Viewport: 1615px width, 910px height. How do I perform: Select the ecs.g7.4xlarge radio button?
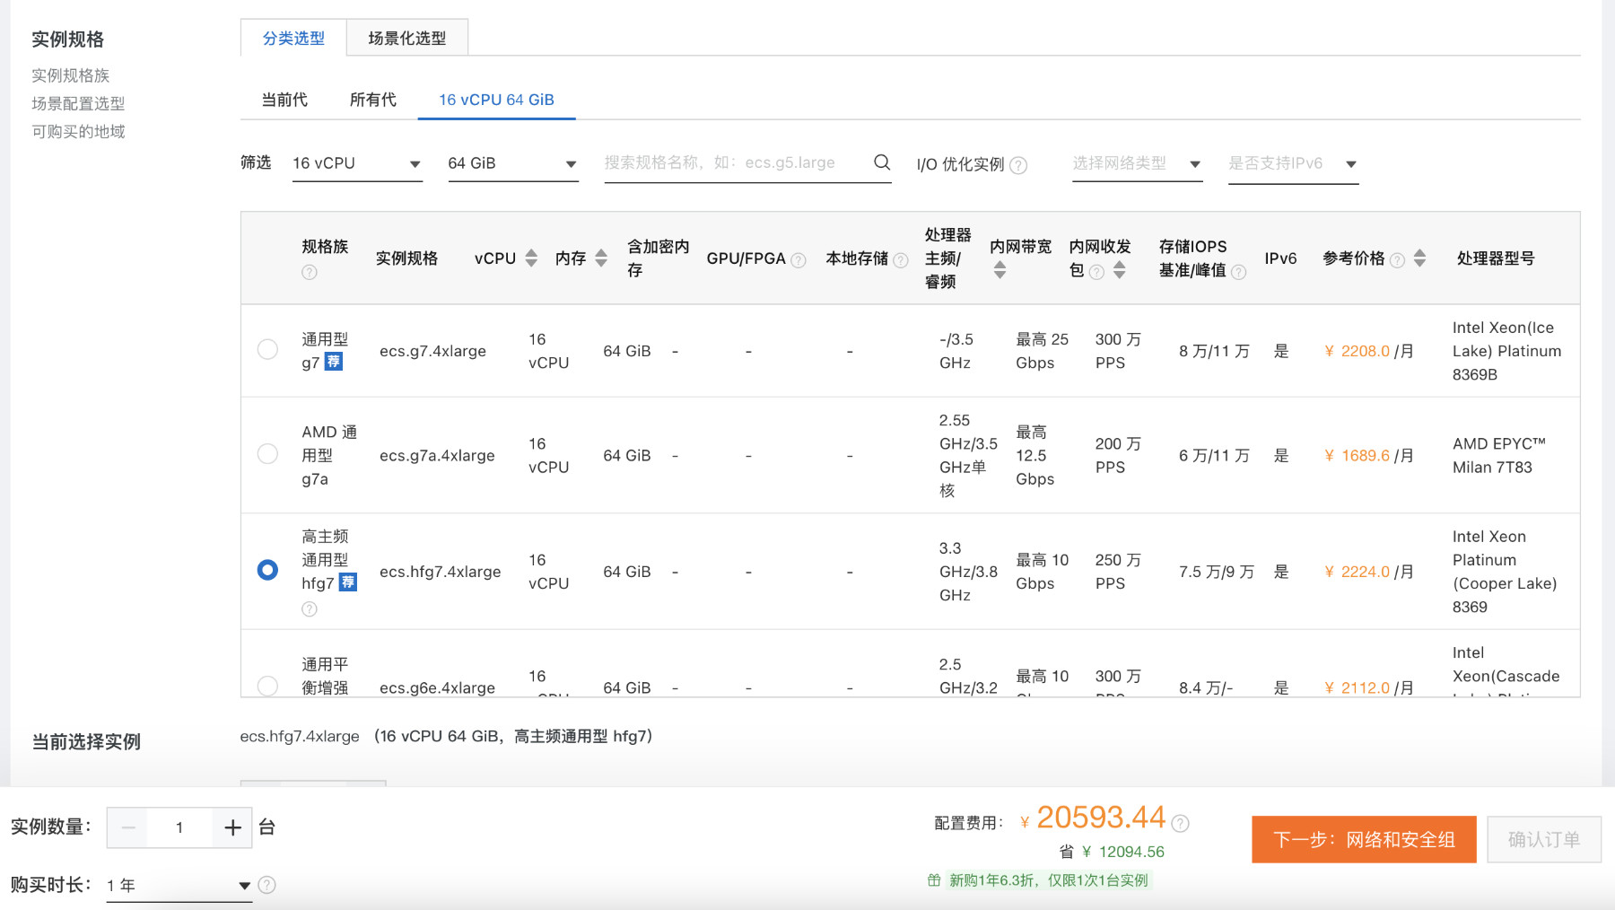tap(267, 349)
